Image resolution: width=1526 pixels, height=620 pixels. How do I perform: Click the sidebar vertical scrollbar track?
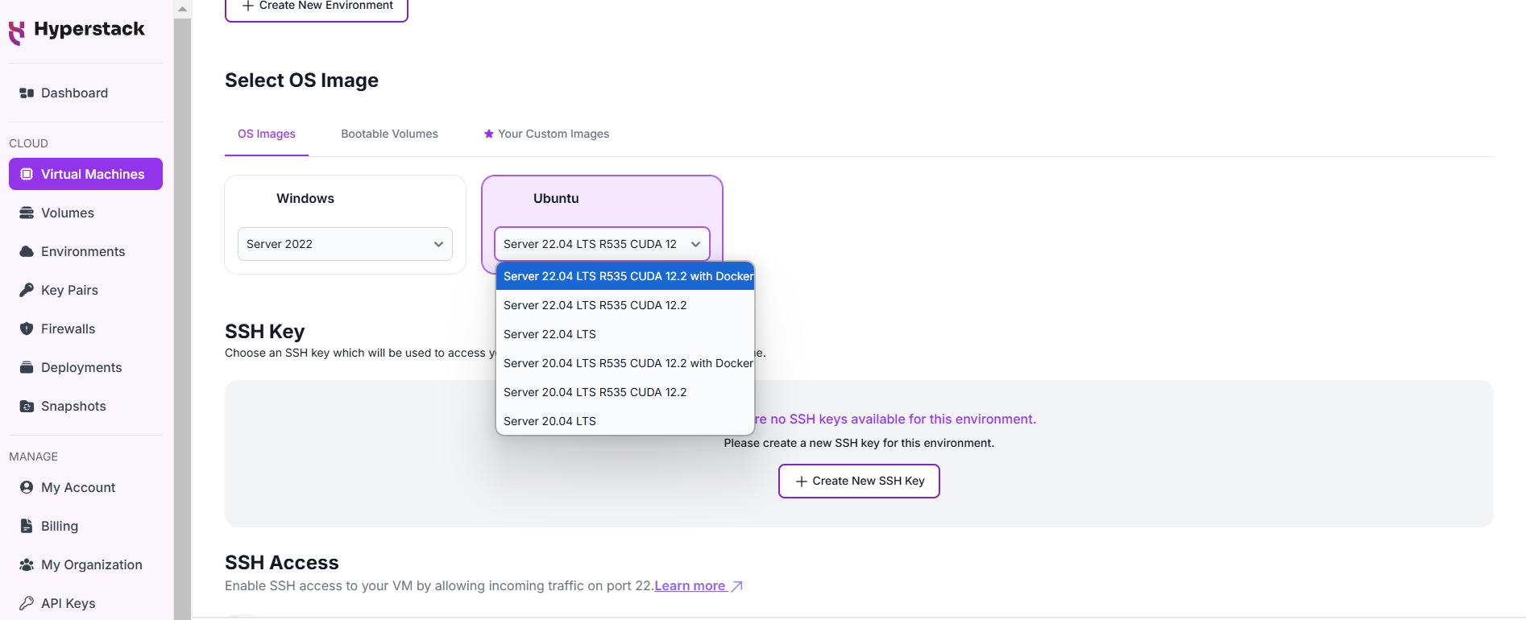182,319
